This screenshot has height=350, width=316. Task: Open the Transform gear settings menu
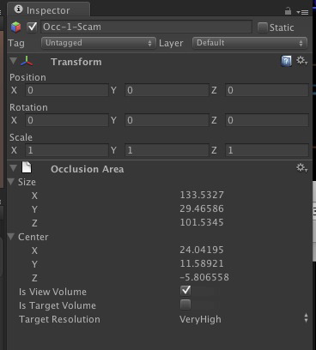(x=301, y=61)
